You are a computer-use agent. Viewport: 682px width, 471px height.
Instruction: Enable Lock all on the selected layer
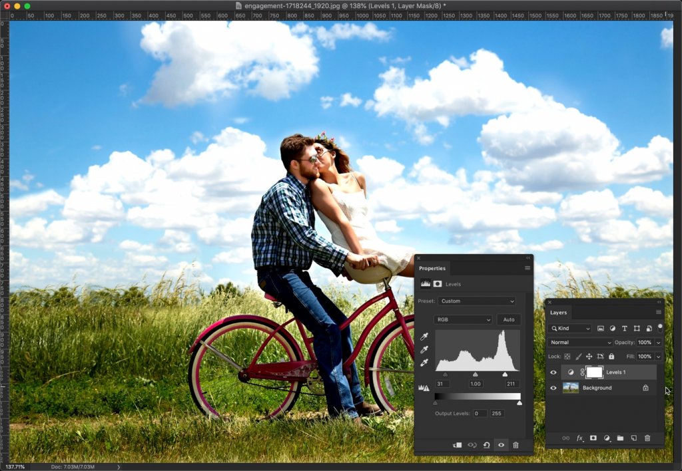[611, 356]
